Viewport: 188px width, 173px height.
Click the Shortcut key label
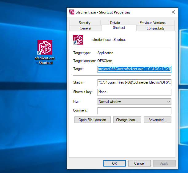tap(83, 92)
